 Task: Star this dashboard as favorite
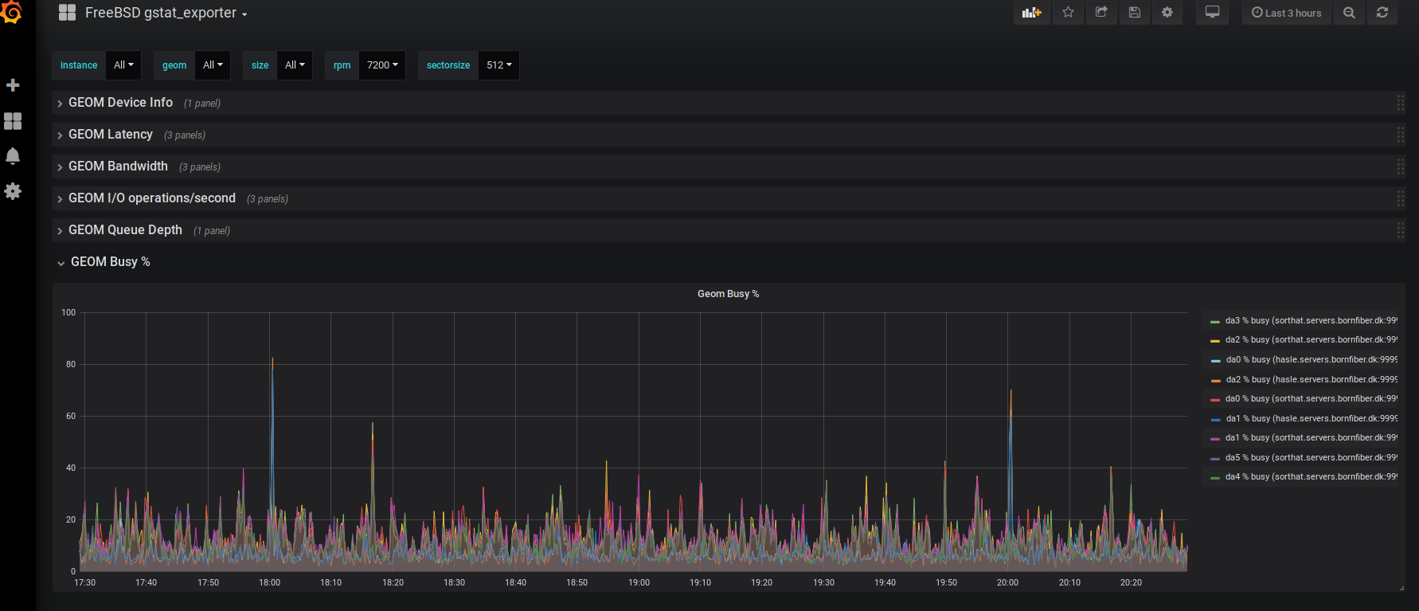click(x=1068, y=13)
